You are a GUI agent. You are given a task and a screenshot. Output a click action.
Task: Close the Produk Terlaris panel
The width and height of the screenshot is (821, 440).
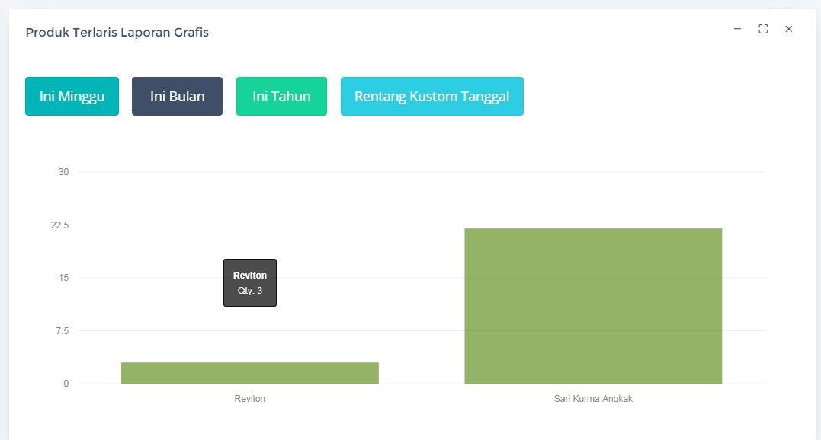[788, 29]
